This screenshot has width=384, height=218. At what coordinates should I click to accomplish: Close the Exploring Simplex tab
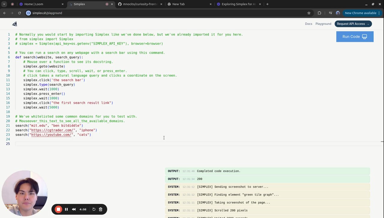(x=260, y=4)
